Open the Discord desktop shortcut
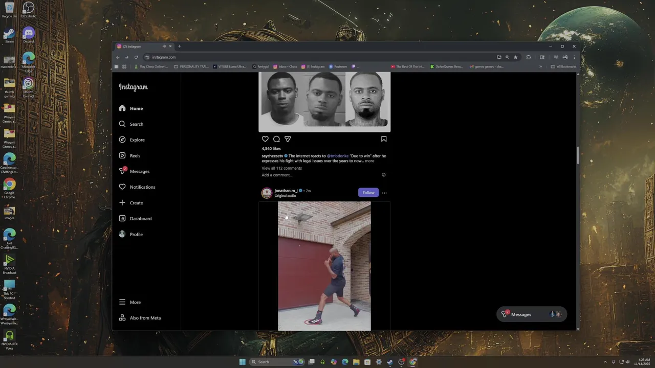Image resolution: width=655 pixels, height=368 pixels. (x=29, y=35)
